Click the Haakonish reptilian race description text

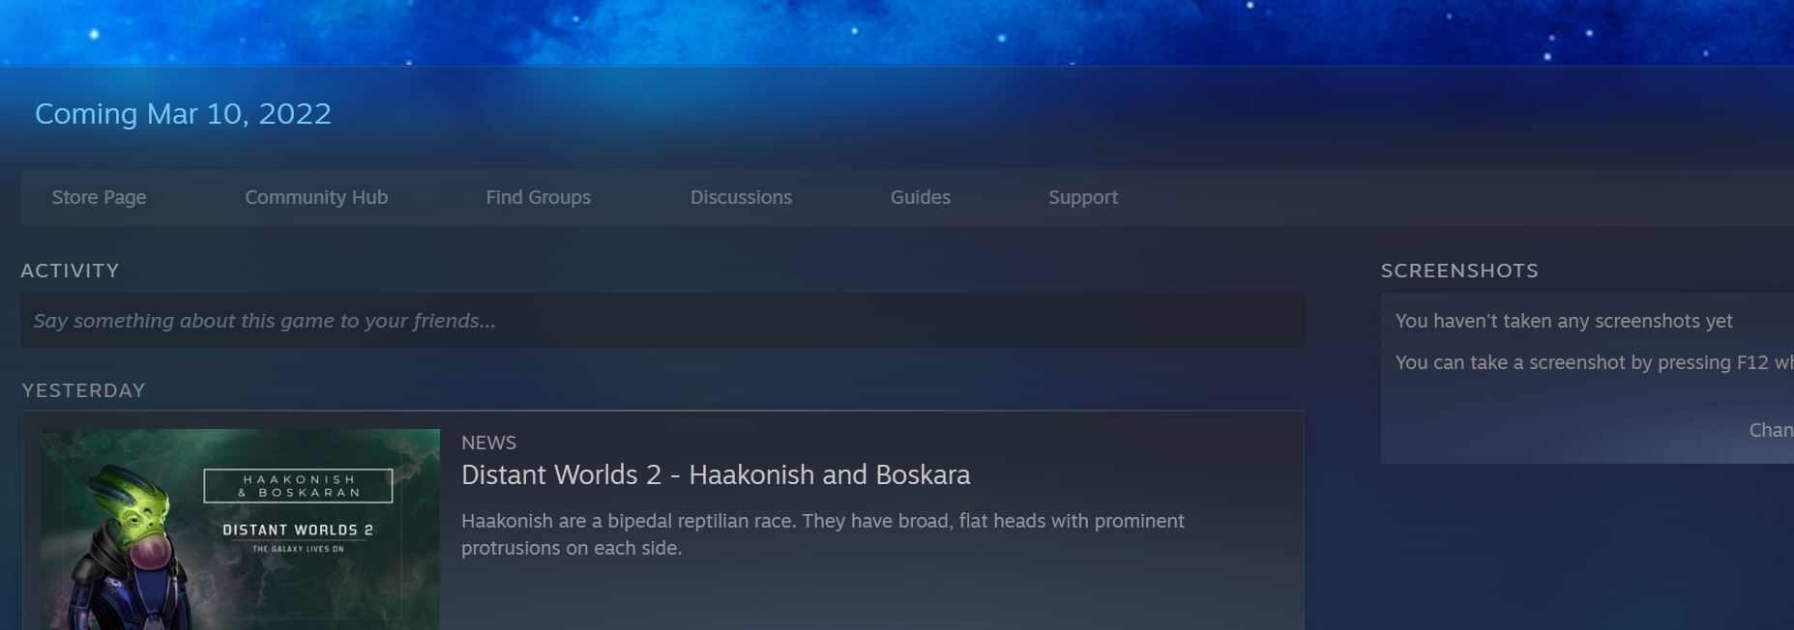click(823, 534)
